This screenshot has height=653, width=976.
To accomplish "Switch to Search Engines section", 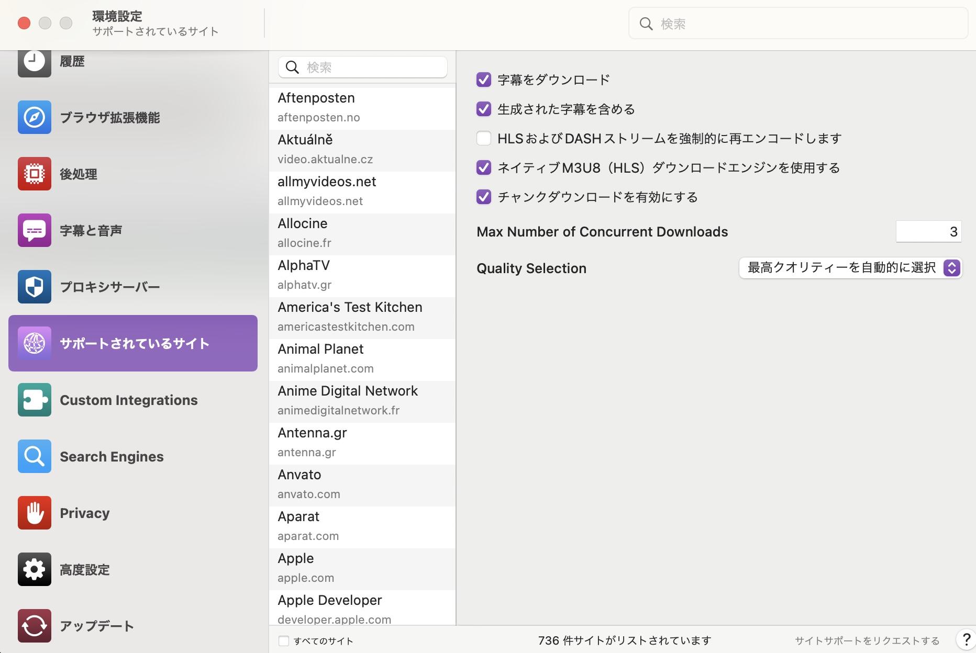I will coord(133,456).
